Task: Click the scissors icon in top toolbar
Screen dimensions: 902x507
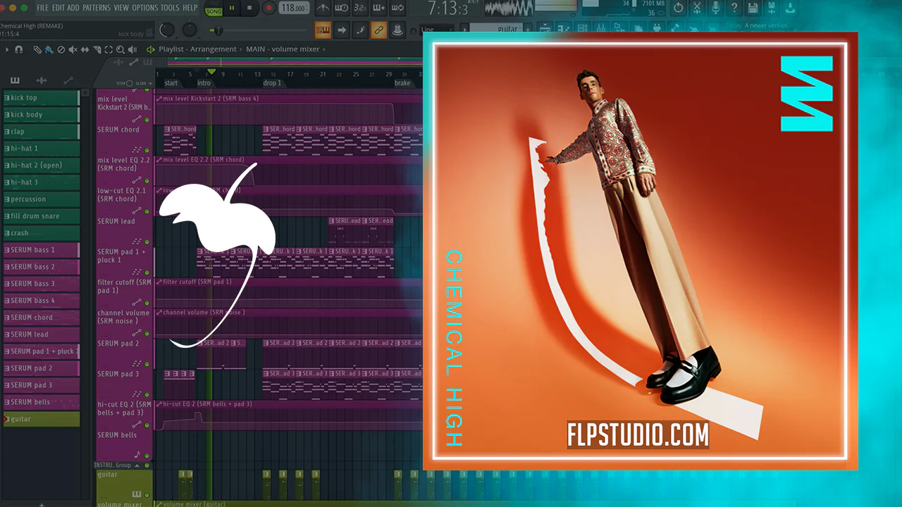Action: coord(696,8)
